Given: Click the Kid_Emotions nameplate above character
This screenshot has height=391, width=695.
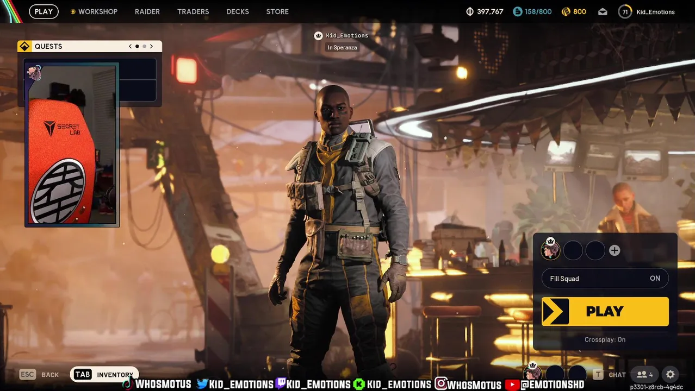Looking at the screenshot, I should 347,36.
